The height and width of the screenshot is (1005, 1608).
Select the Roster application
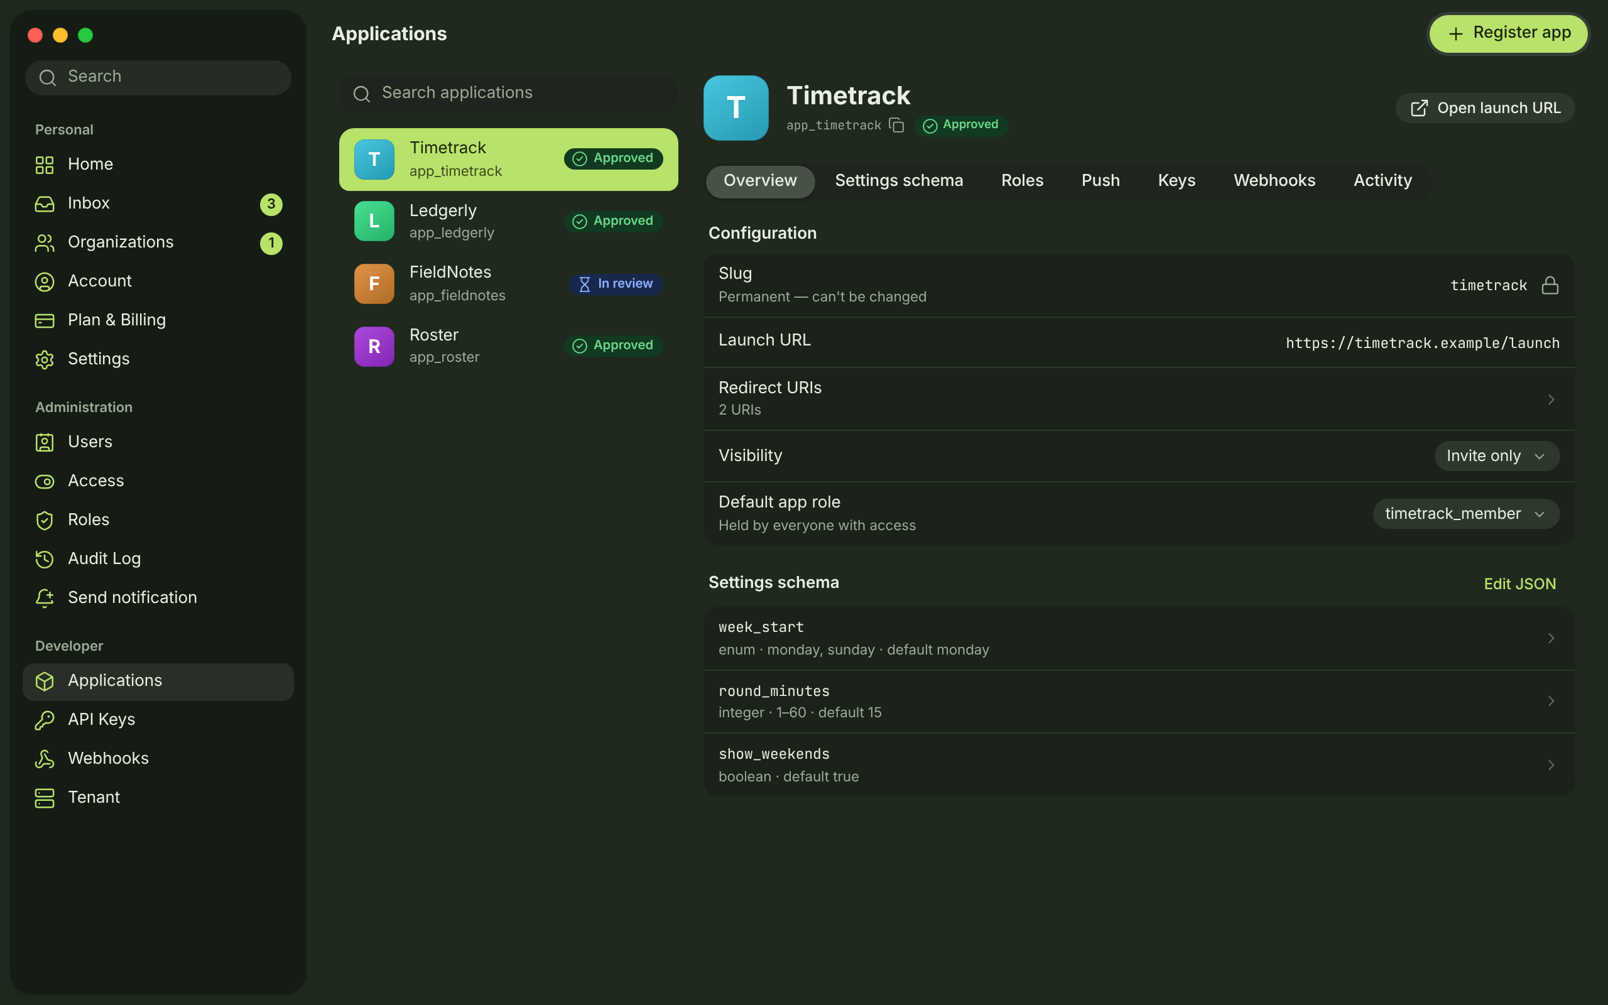[x=508, y=345]
